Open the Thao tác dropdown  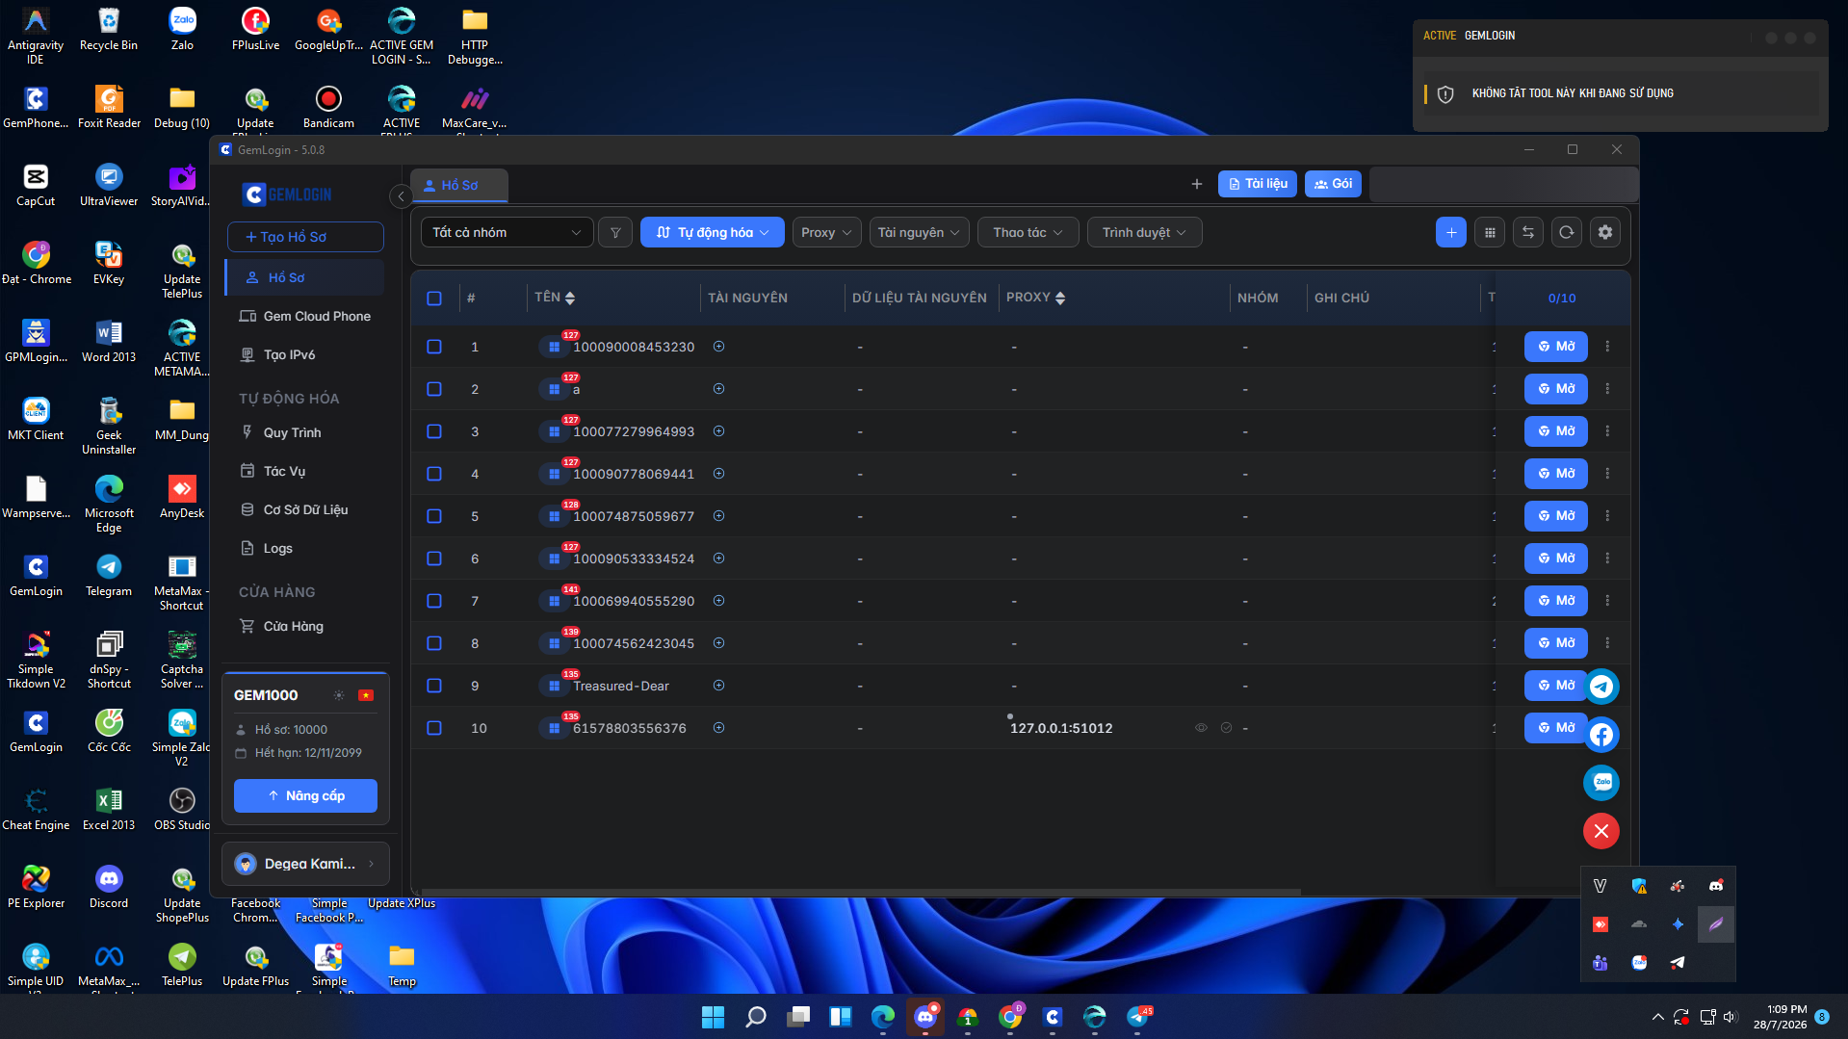pyautogui.click(x=1028, y=232)
